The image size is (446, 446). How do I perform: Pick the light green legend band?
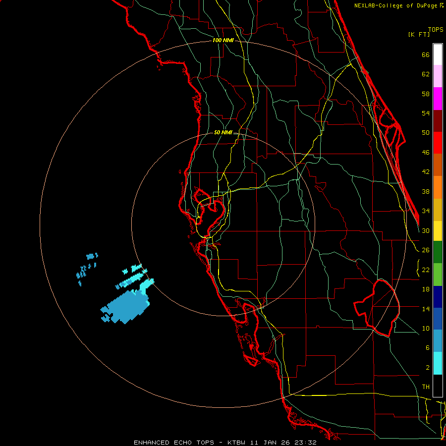pyautogui.click(x=438, y=275)
